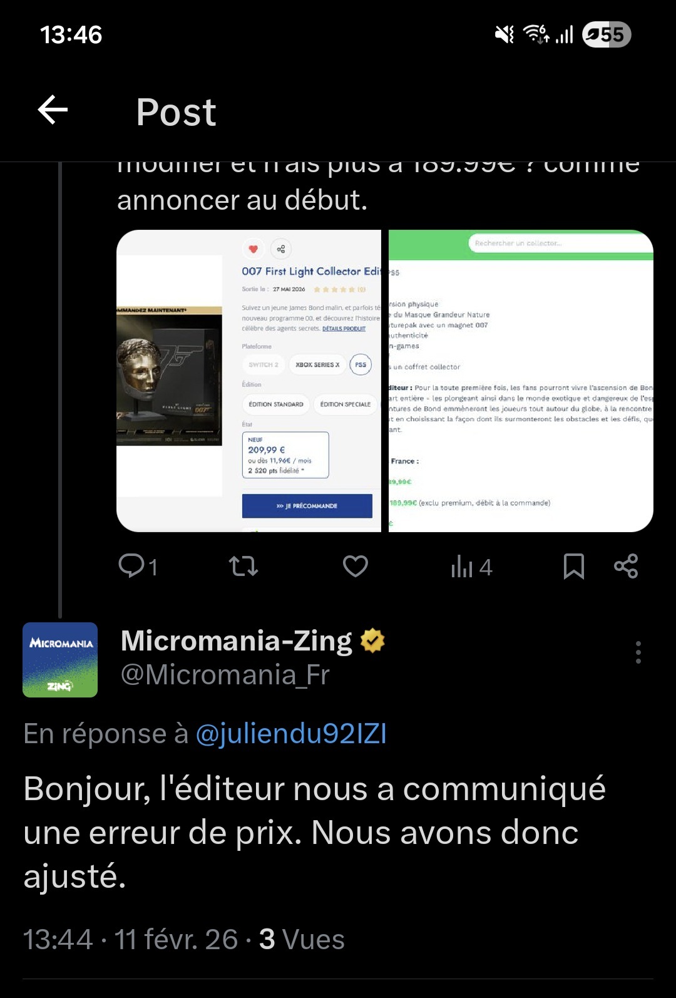Bookmark the quoted post

pyautogui.click(x=573, y=566)
